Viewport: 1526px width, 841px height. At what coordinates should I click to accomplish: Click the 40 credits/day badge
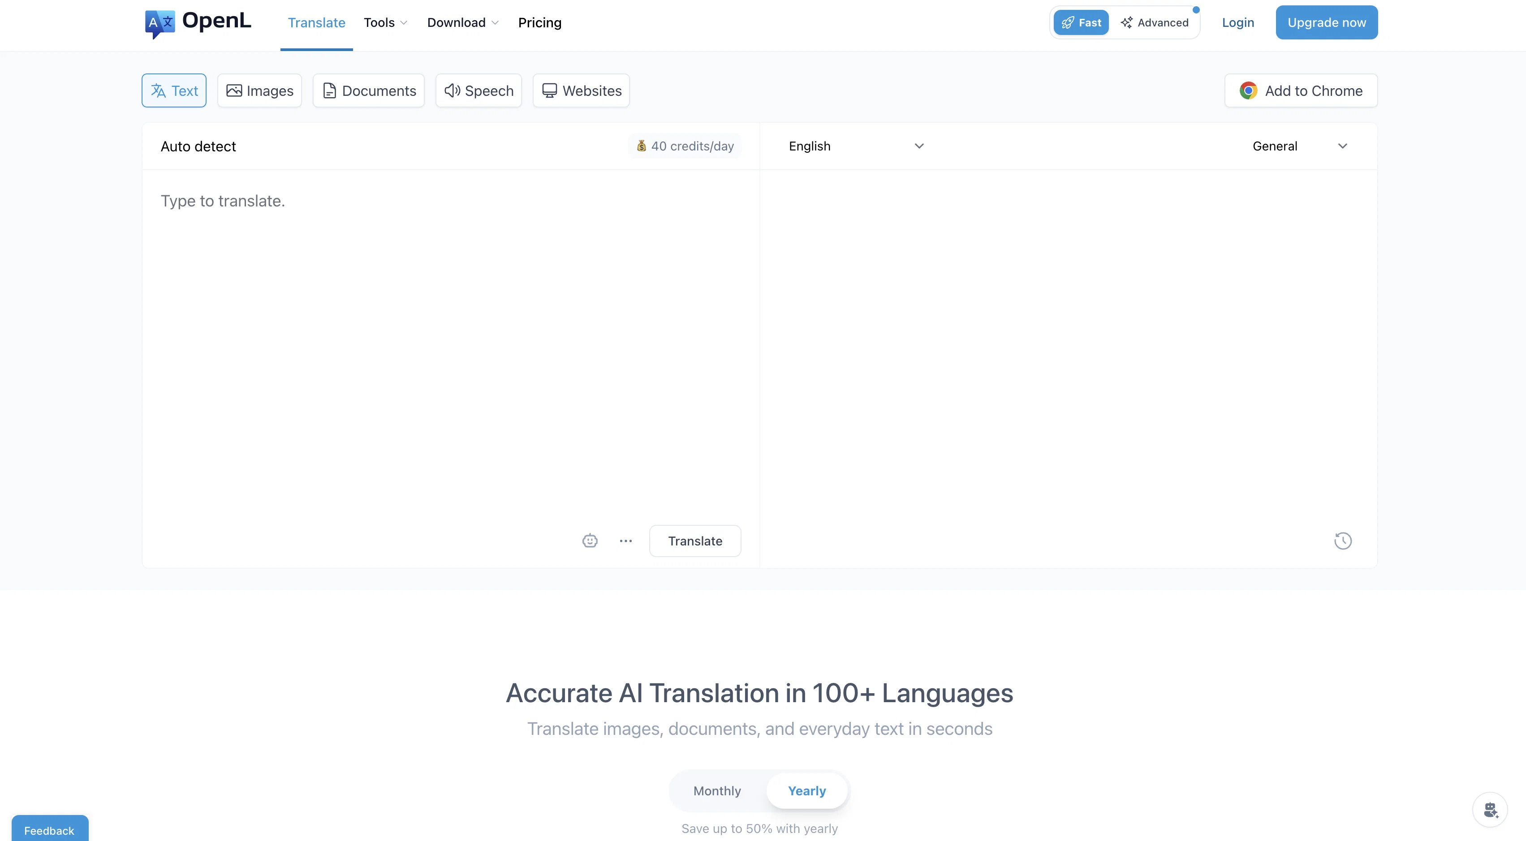pyautogui.click(x=685, y=146)
